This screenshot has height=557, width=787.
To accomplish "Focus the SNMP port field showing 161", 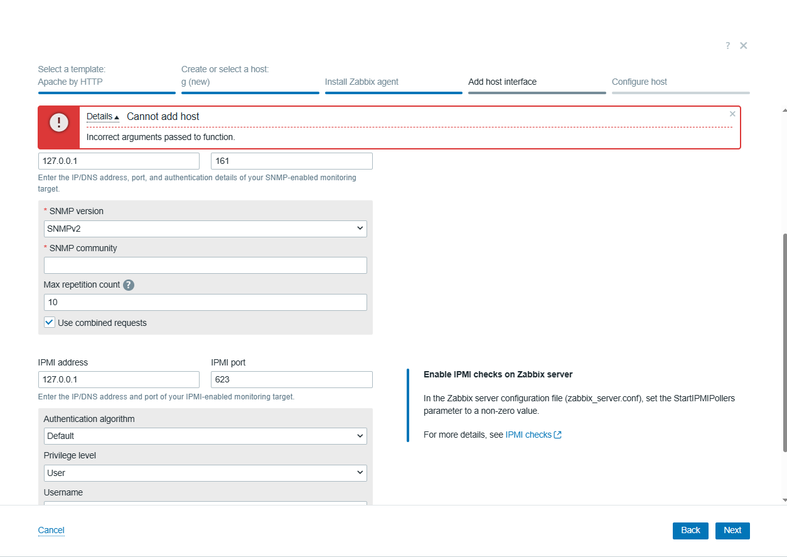I will click(292, 161).
